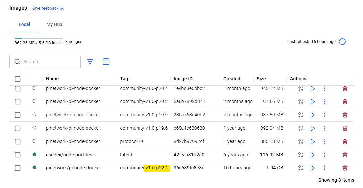The height and width of the screenshot is (188, 363).
Task: Click image ID 366589fc8e8c
Action: click(189, 168)
